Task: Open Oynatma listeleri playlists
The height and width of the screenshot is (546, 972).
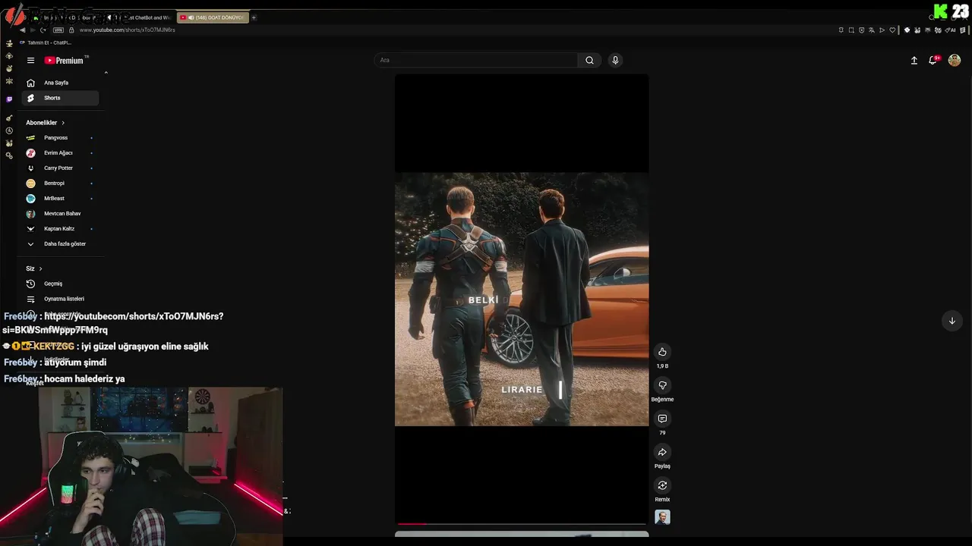Action: 60,299
